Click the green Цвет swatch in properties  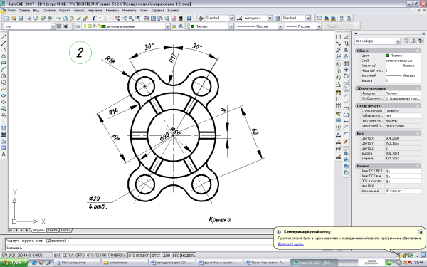point(388,56)
